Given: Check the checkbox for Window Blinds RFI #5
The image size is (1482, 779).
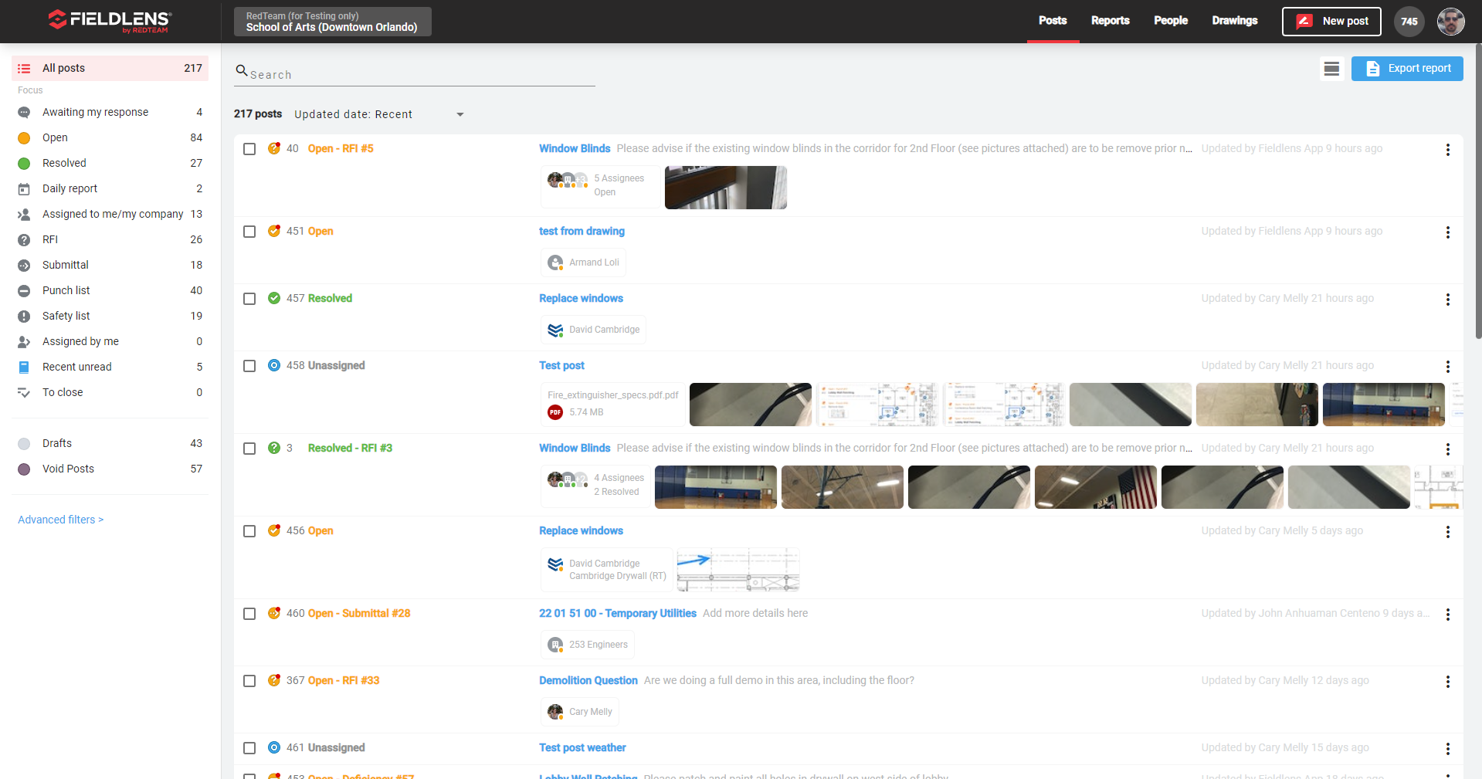Looking at the screenshot, I should 249,149.
